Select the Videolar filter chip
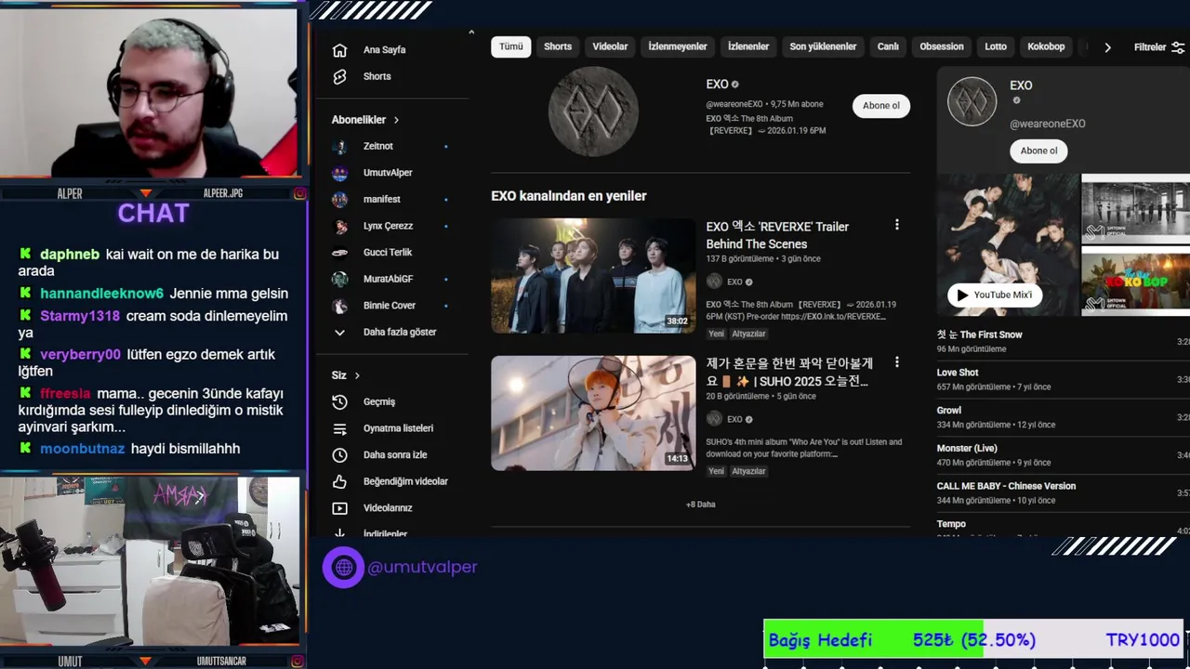The height and width of the screenshot is (669, 1190). click(x=610, y=46)
